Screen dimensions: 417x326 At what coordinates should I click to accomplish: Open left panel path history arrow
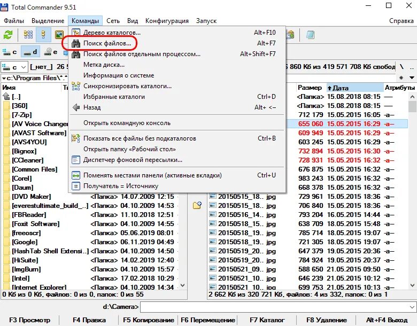[x=4, y=78]
